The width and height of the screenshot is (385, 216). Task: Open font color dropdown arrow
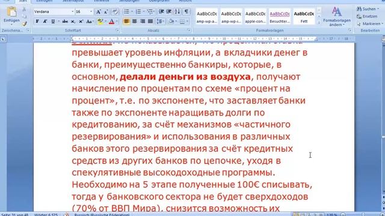117,22
